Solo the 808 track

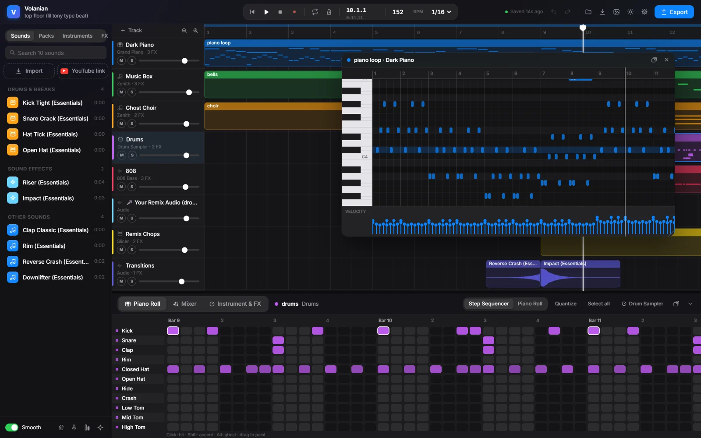click(132, 187)
